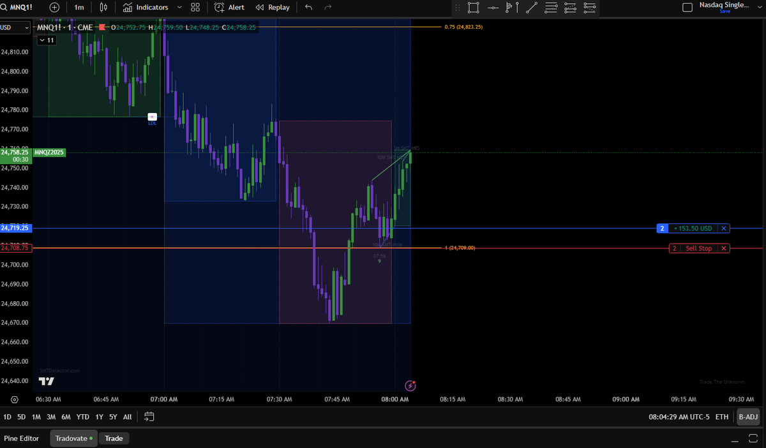This screenshot has width=766, height=448.
Task: Toggle the ETH session setting
Action: 722,417
